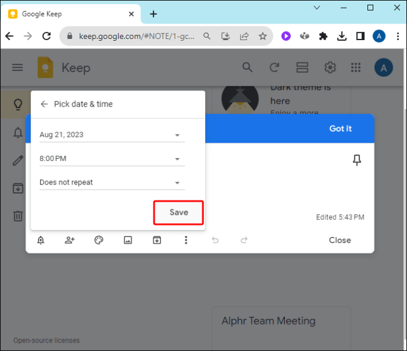The image size is (407, 351).
Task: Open the browser Downloads icon
Action: (342, 36)
